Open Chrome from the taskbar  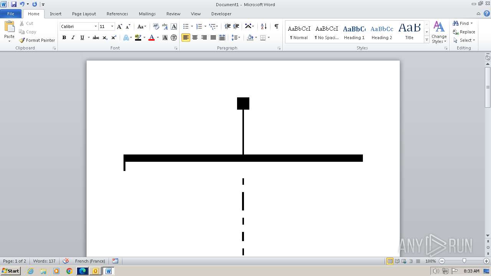coord(69,271)
